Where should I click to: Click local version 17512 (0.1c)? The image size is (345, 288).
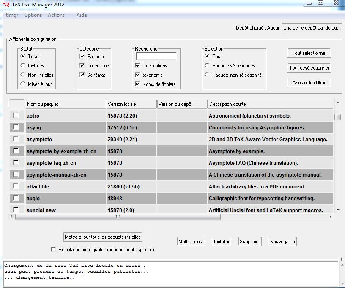point(122,127)
